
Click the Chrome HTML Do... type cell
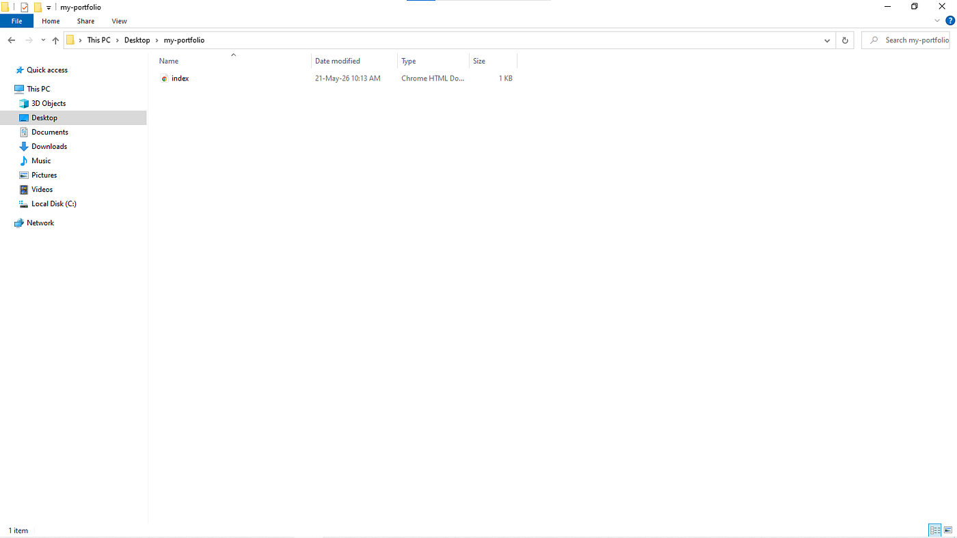(433, 79)
